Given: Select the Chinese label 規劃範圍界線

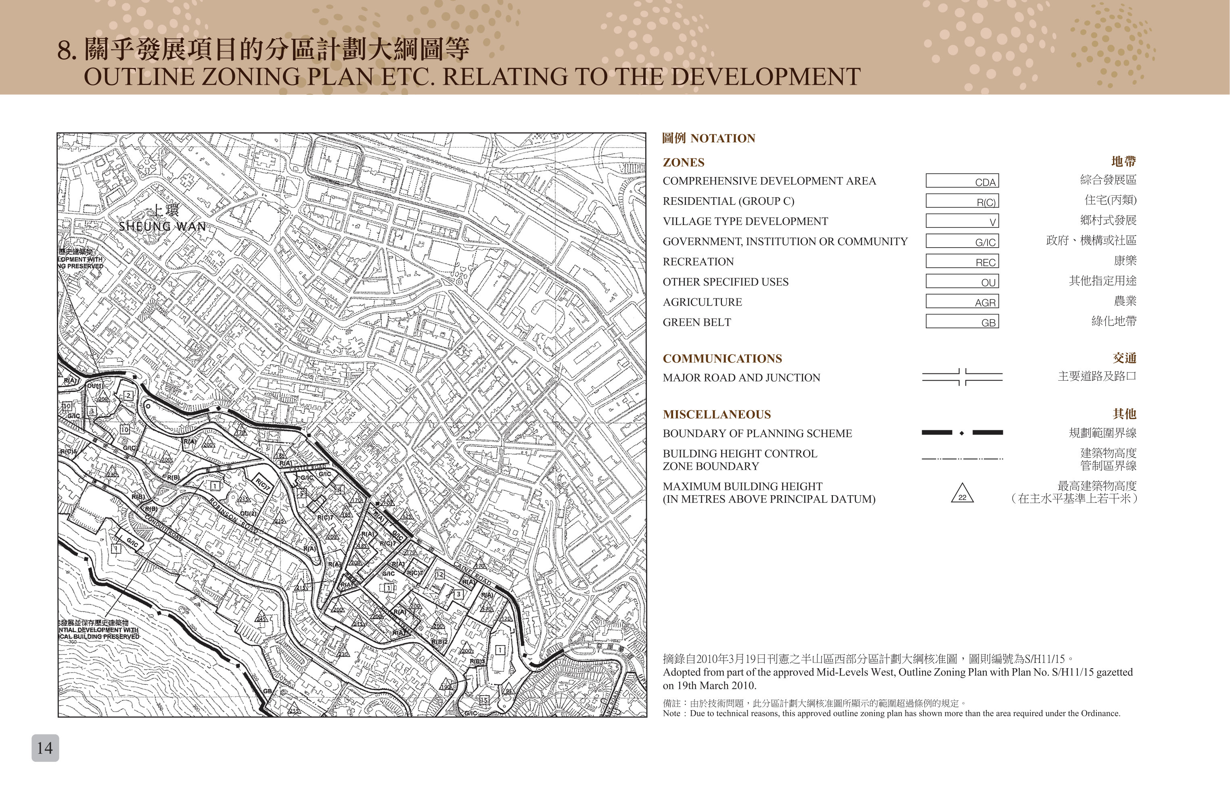Looking at the screenshot, I should point(1102,433).
